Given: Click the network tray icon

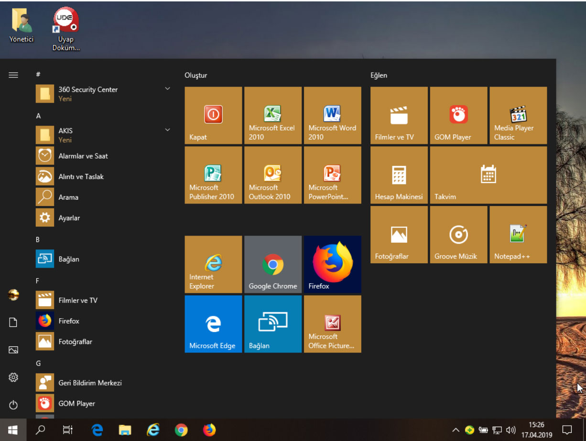Looking at the screenshot, I should click(x=497, y=430).
